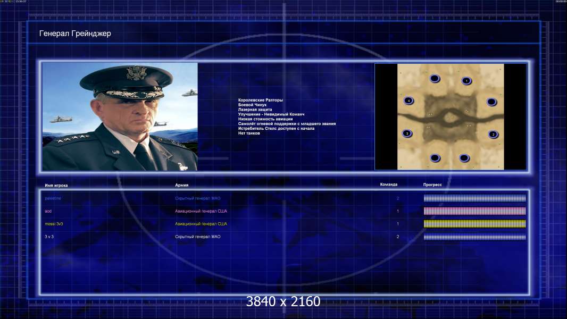
Task: Select player name 'messi 3v3'
Action: click(54, 224)
